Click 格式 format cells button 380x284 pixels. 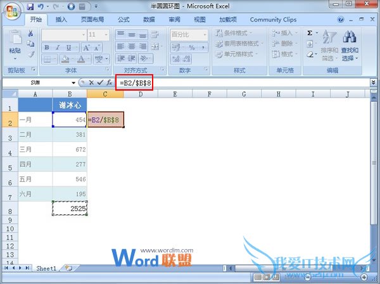tap(284, 54)
